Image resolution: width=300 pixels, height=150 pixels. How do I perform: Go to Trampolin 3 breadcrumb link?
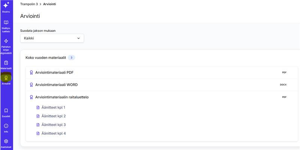[29, 4]
